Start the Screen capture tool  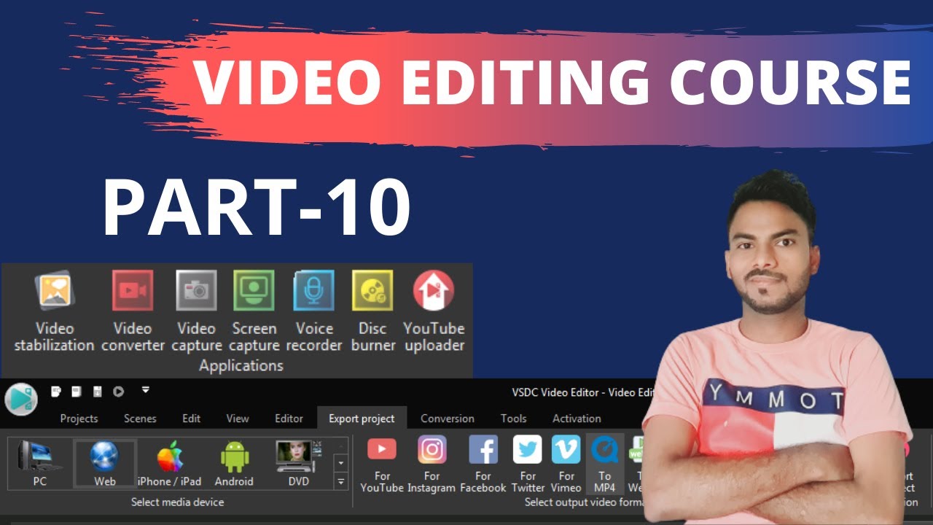click(254, 311)
